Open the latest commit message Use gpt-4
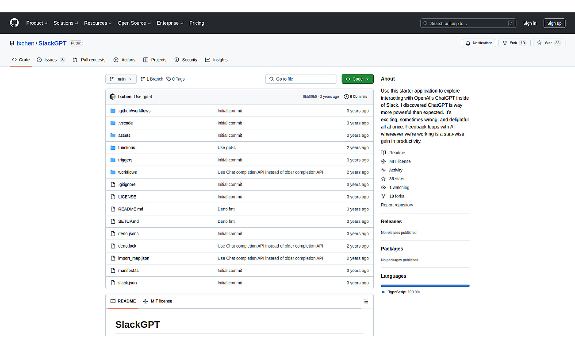The image size is (575, 349). pos(143,97)
